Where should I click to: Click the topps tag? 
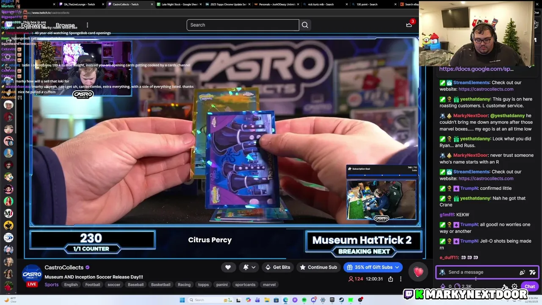[x=204, y=285]
